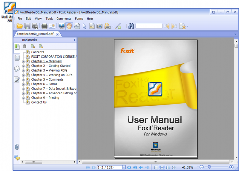Open the page number dropdown

click(124, 167)
